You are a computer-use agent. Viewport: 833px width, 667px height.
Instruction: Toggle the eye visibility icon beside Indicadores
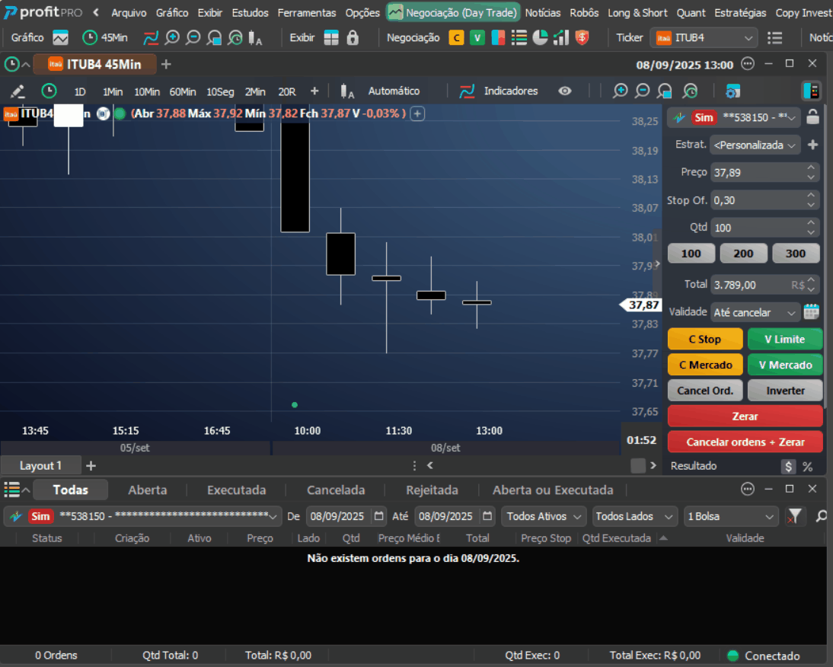(565, 91)
